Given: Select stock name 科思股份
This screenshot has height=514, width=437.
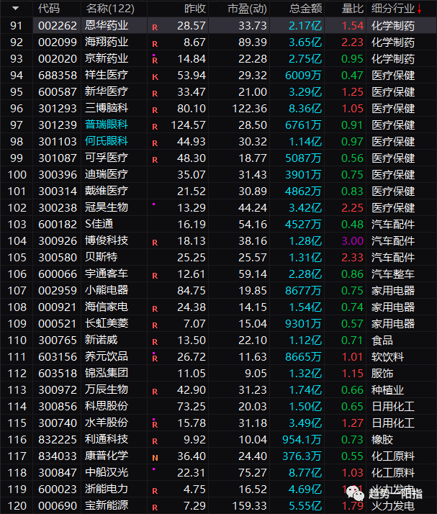Looking at the screenshot, I should click(107, 406).
